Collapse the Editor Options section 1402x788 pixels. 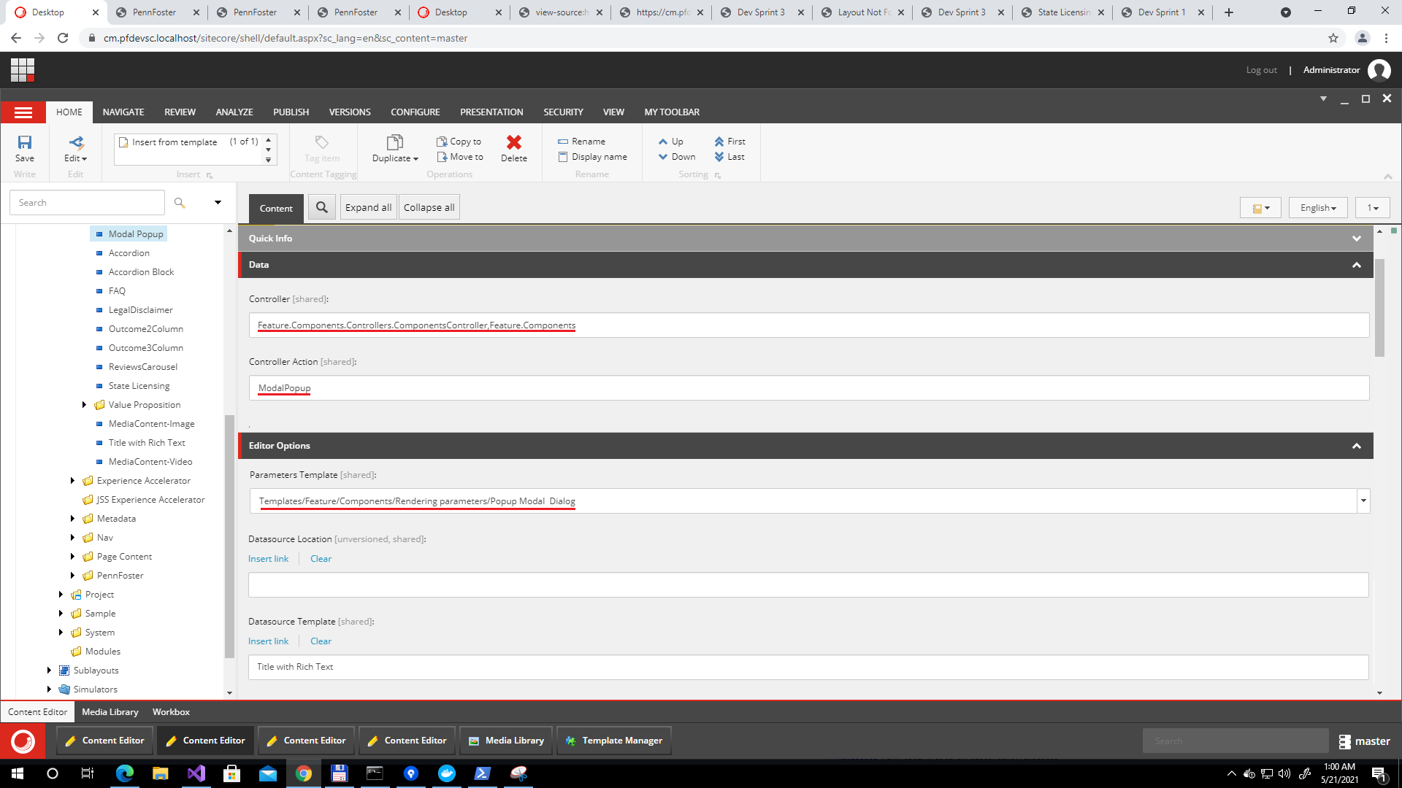point(1357,446)
